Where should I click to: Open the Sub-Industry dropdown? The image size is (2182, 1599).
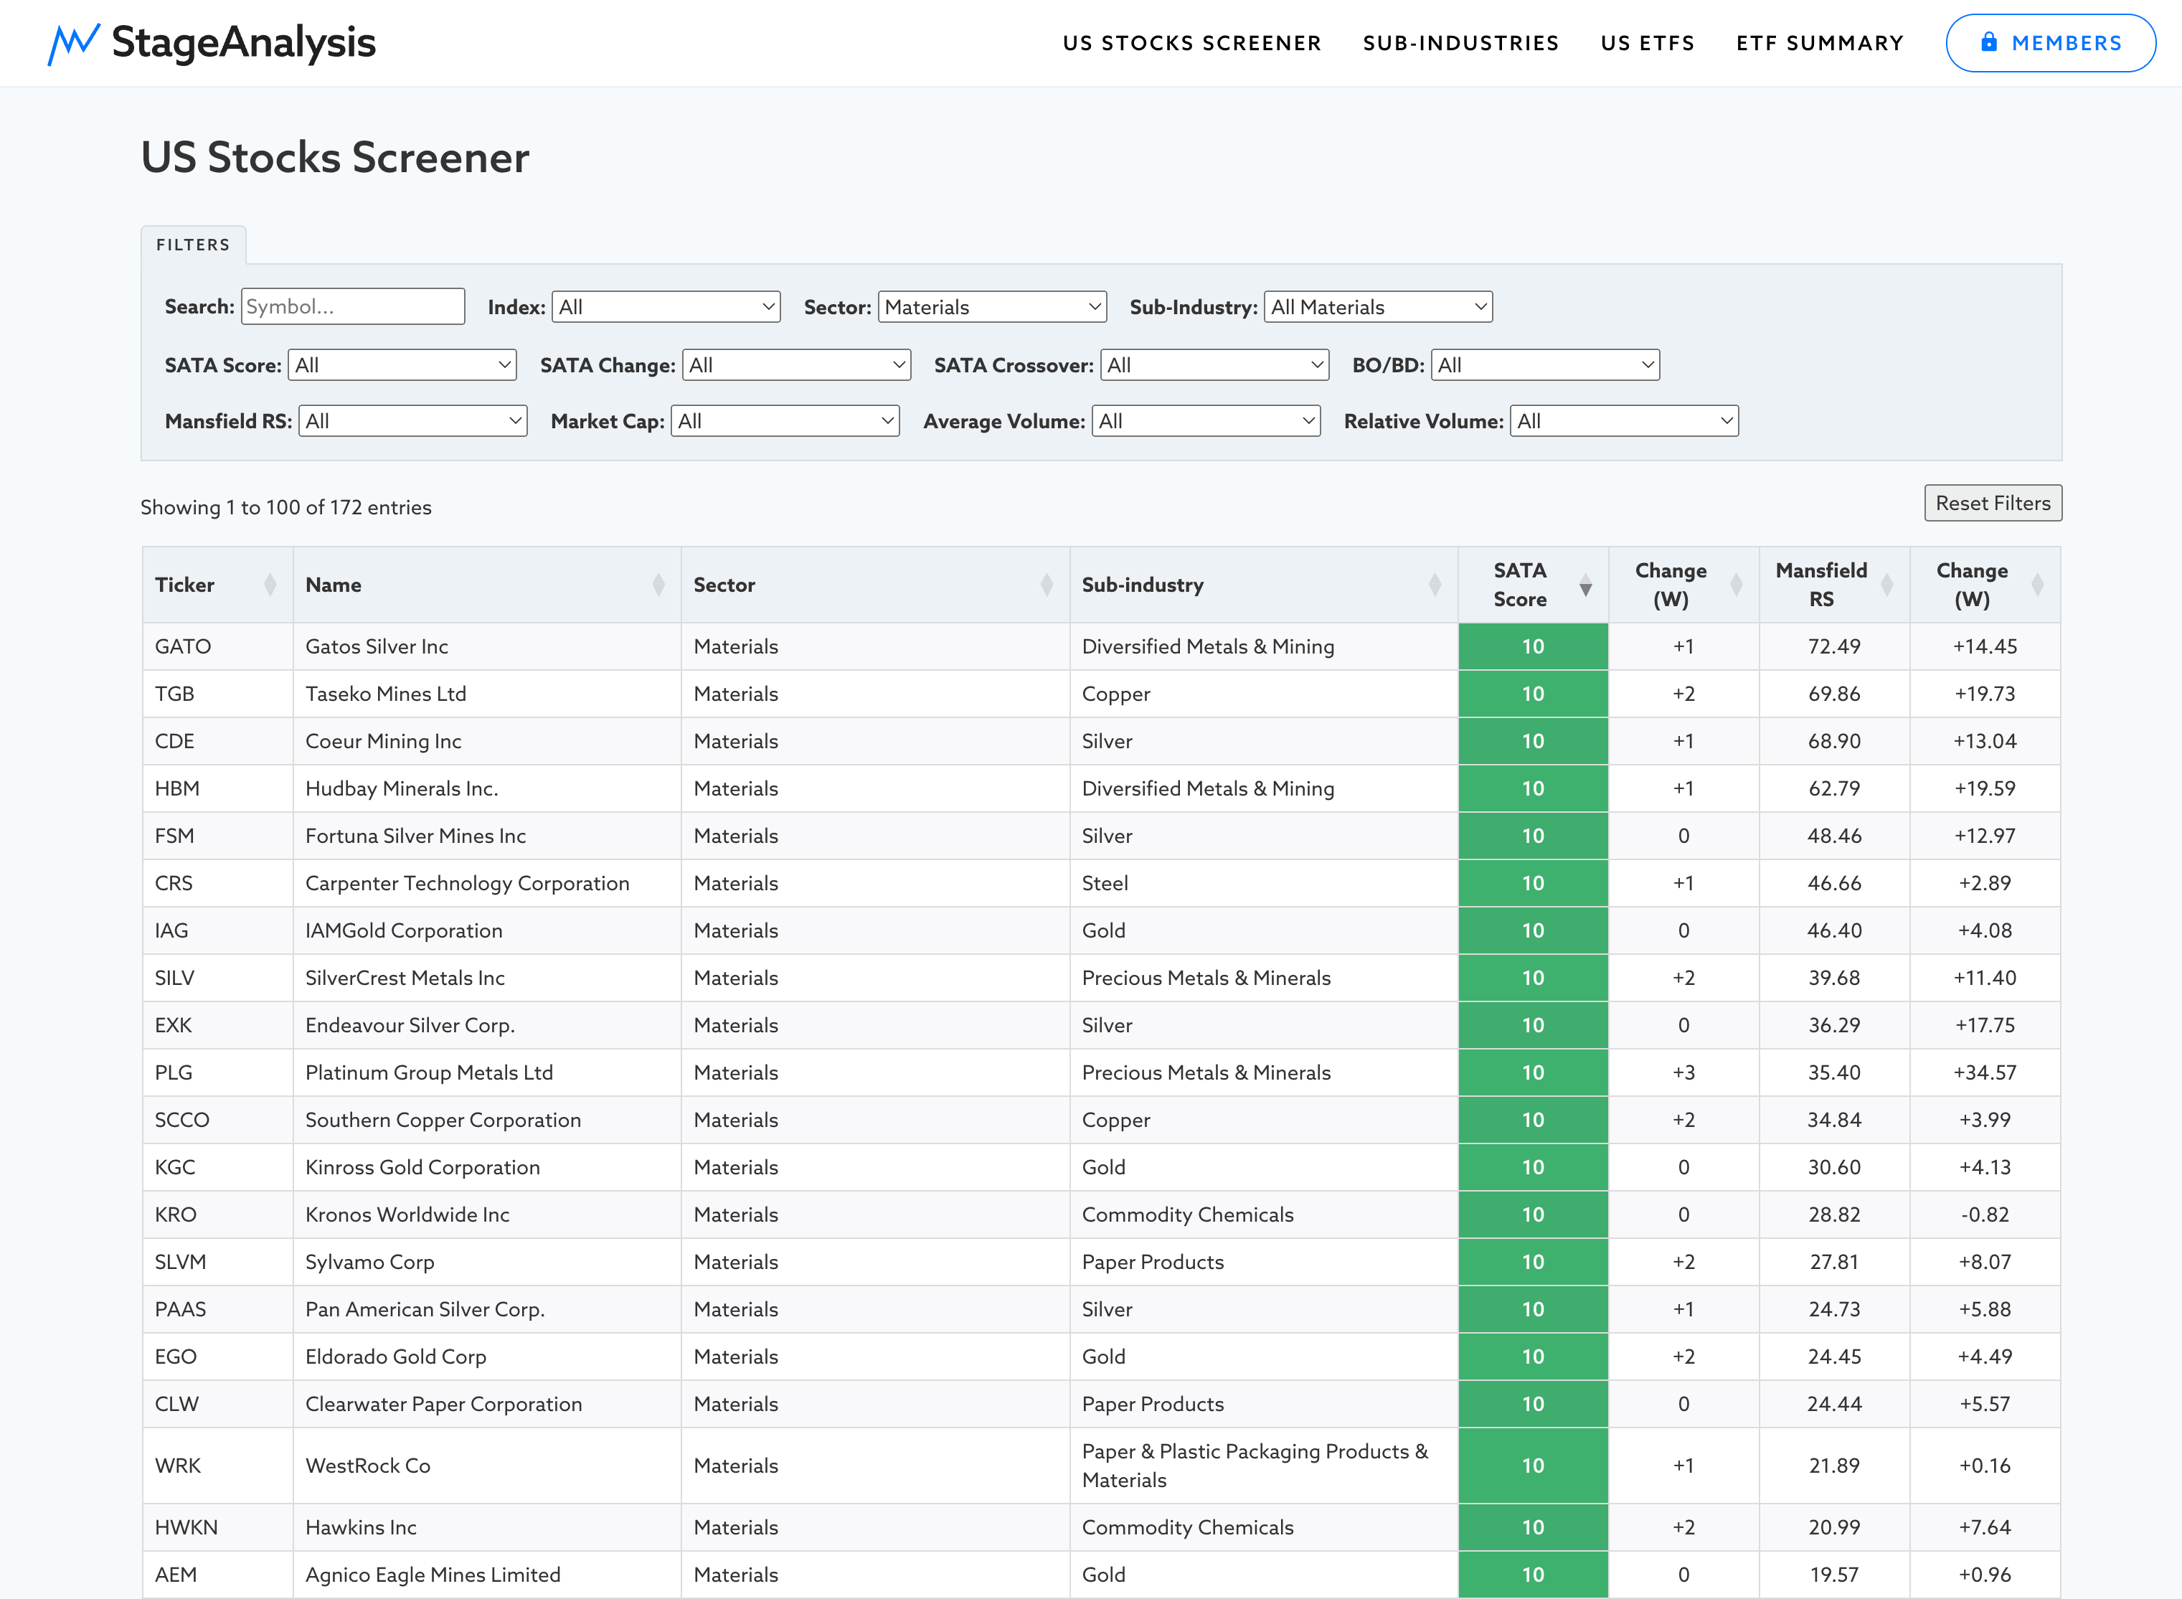coord(1378,307)
